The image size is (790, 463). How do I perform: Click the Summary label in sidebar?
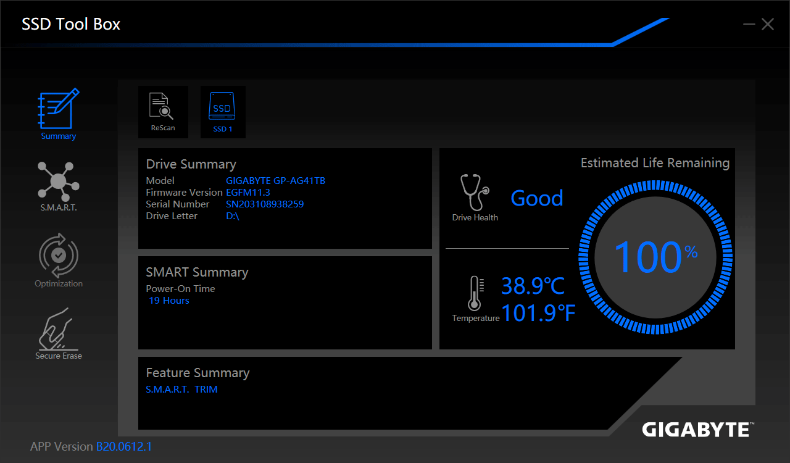tap(59, 136)
